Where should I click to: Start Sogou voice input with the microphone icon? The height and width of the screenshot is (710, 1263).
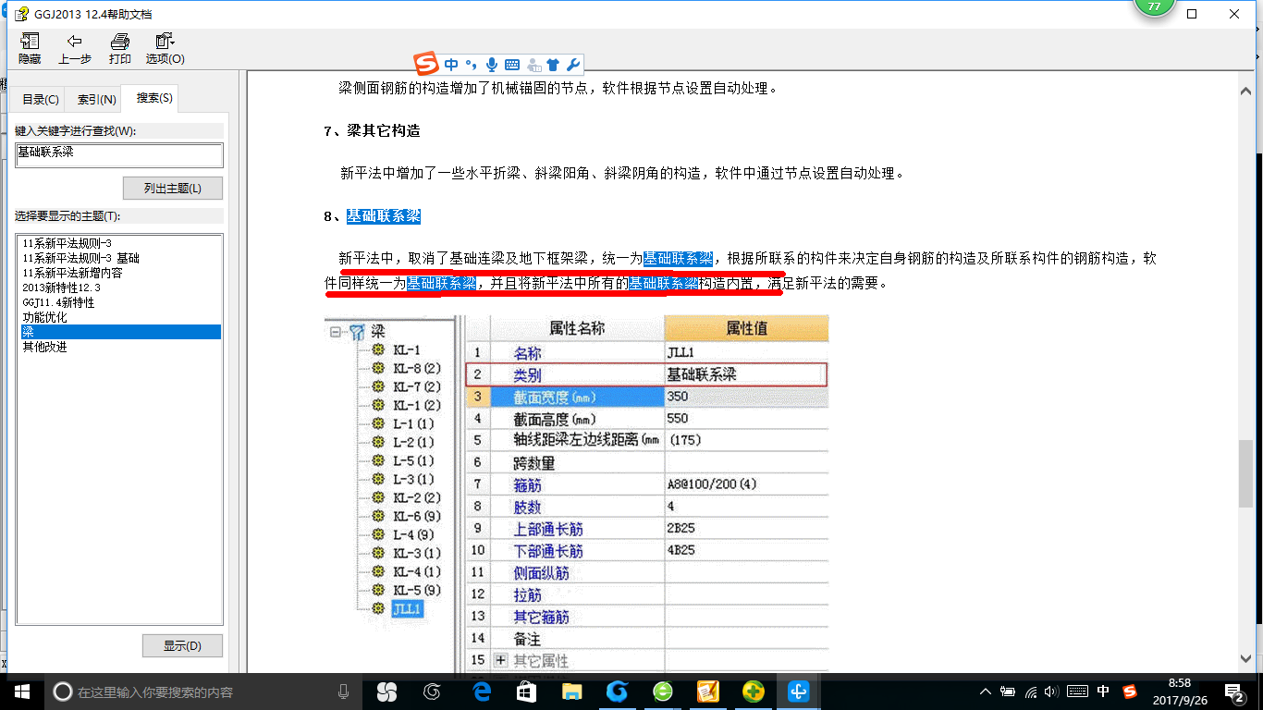491,65
